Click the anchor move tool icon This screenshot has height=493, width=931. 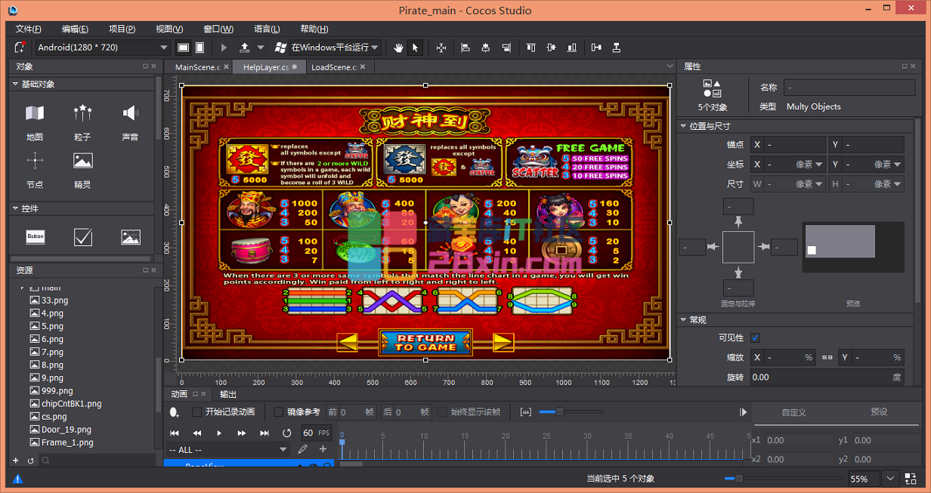coord(441,48)
